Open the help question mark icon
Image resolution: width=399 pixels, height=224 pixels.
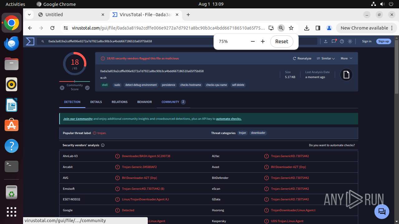[x=342, y=41]
